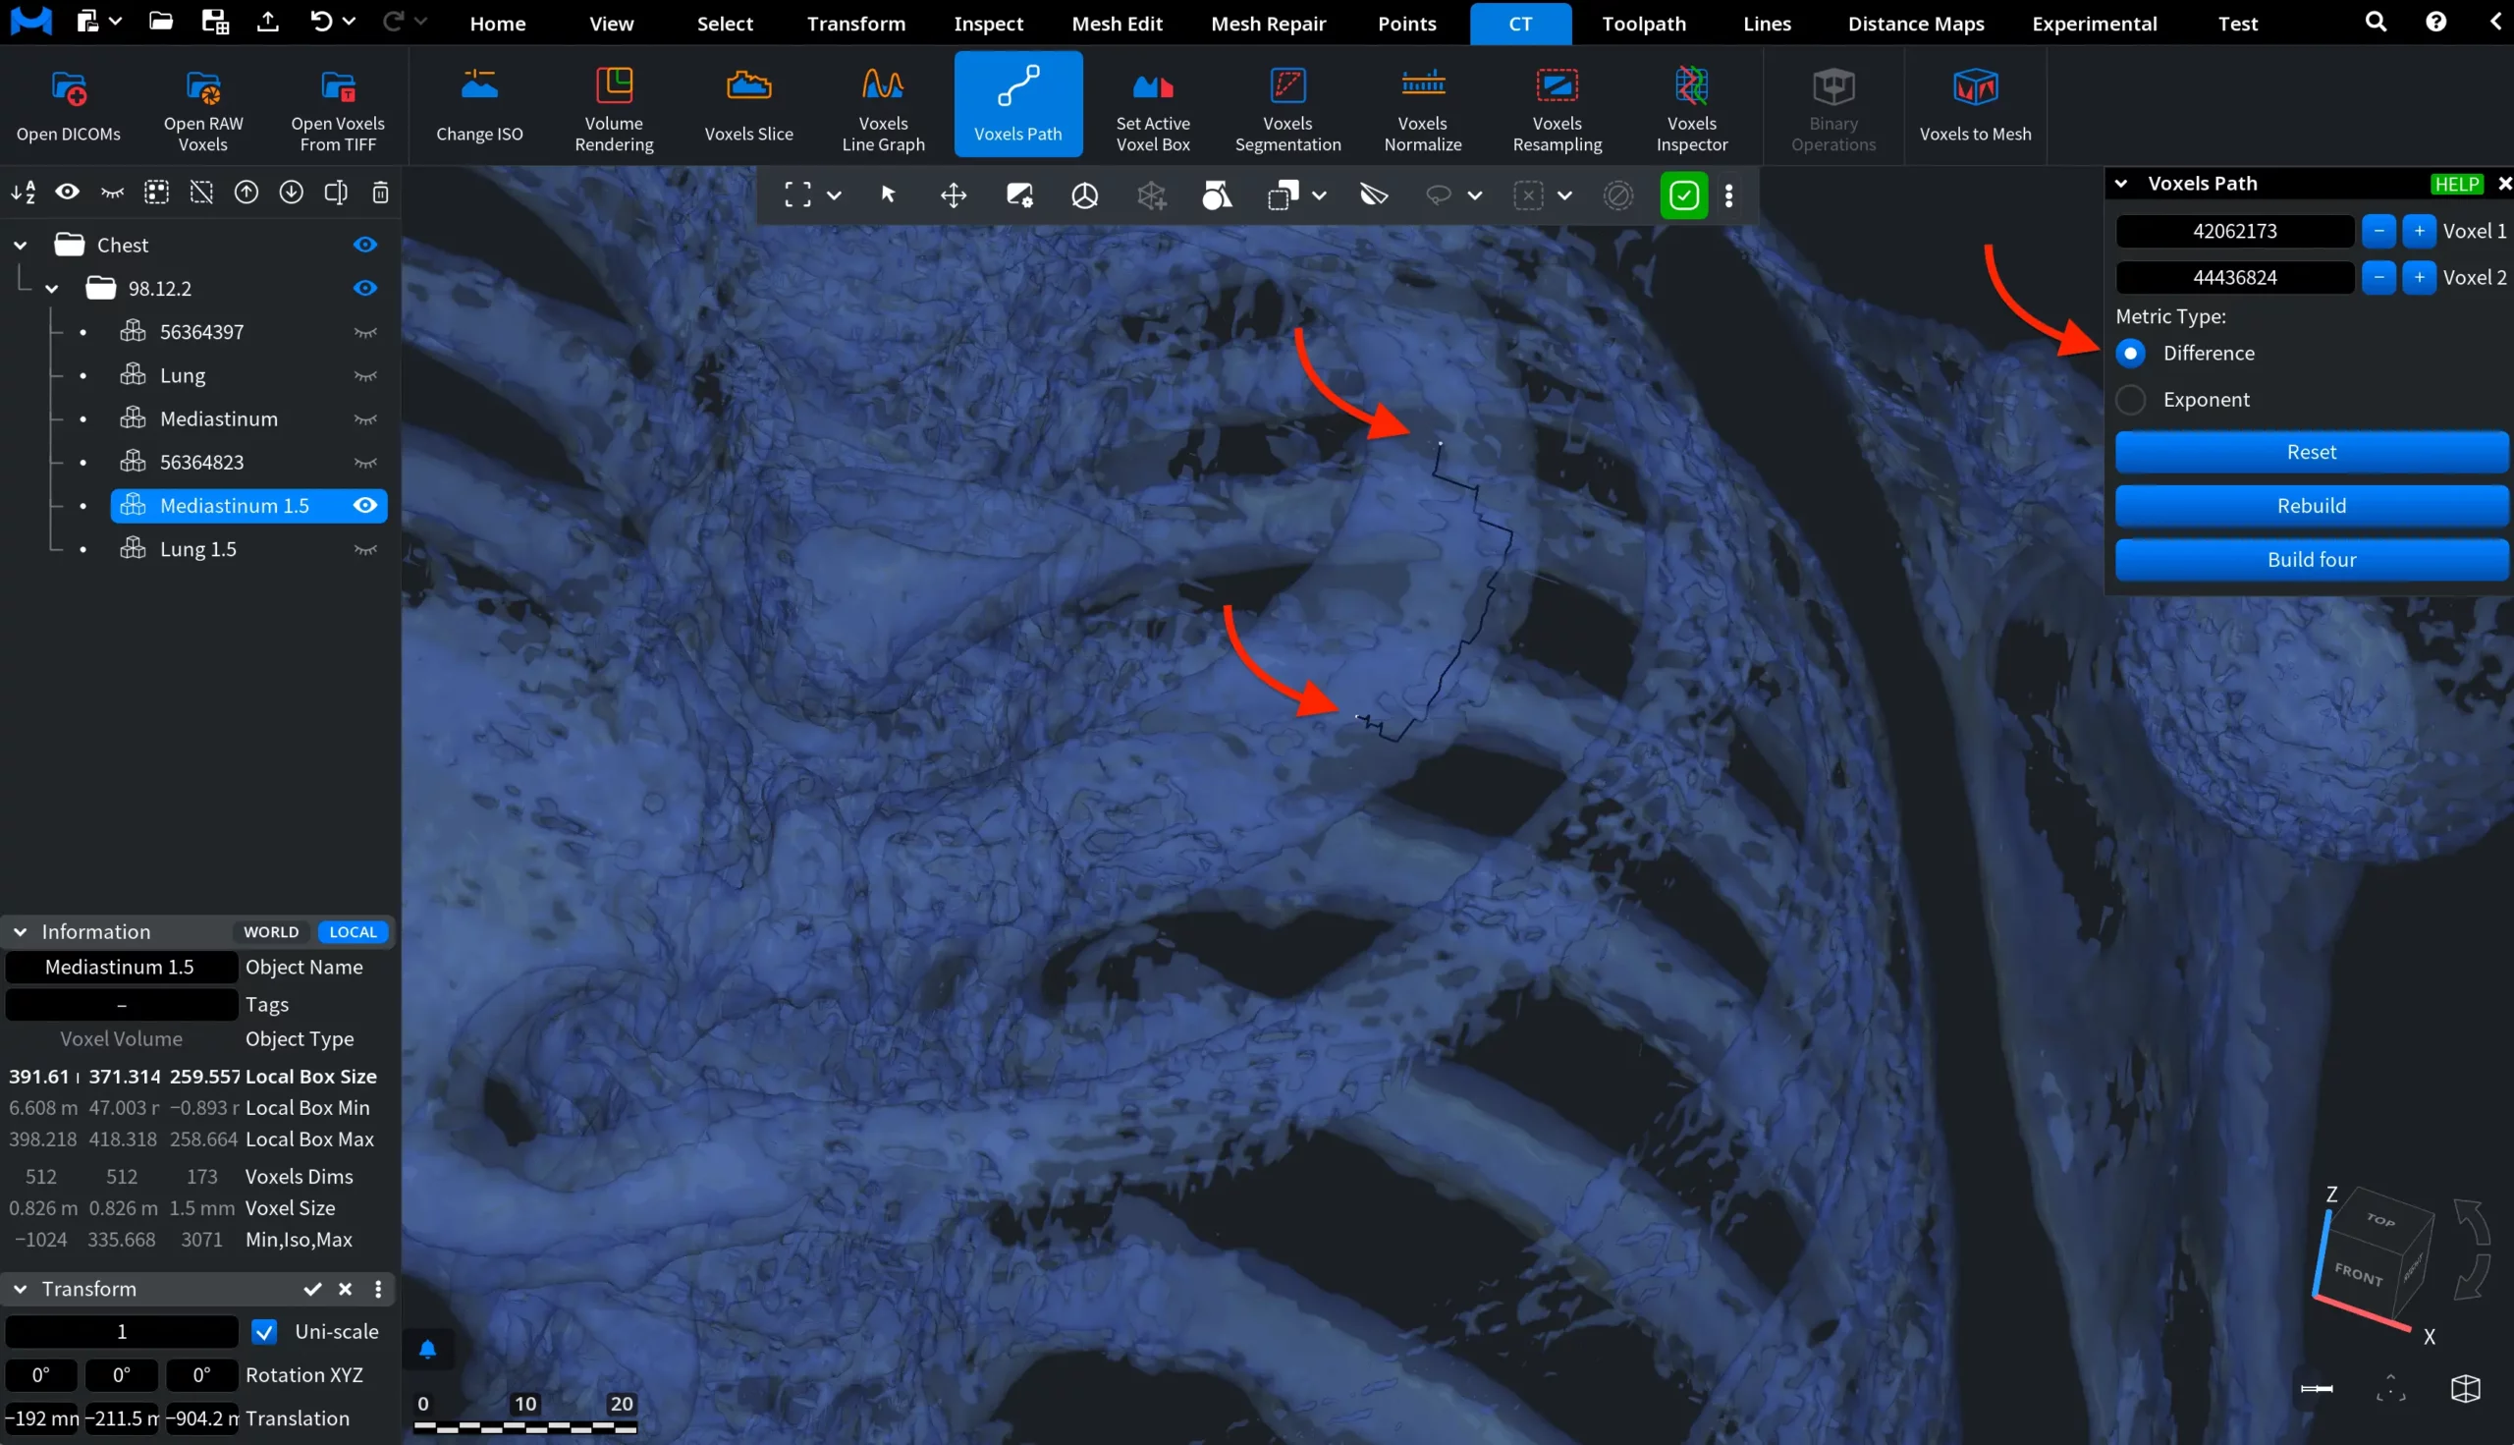
Task: Click the Build four button
Action: point(2311,560)
